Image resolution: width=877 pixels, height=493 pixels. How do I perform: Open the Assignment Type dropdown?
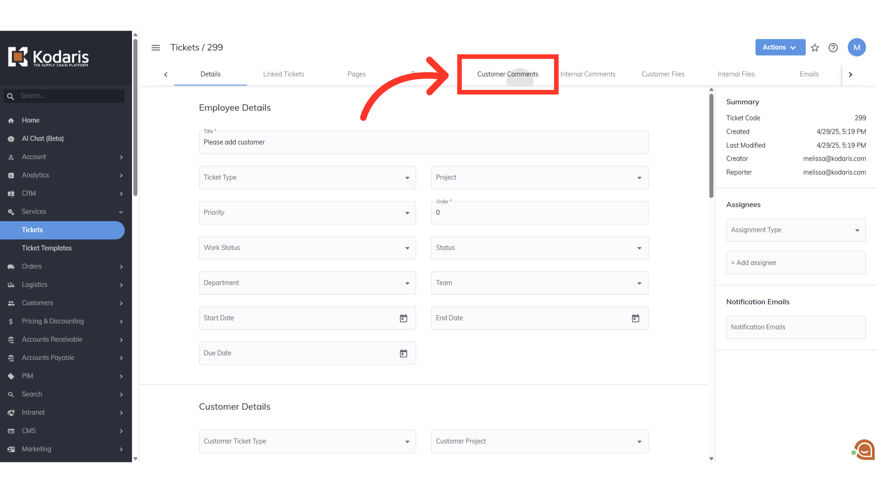click(x=796, y=230)
